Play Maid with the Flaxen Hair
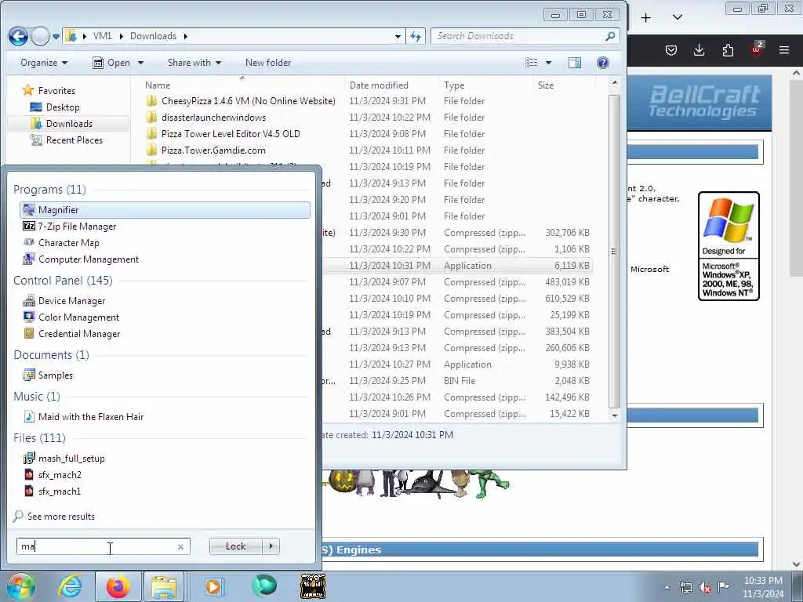This screenshot has width=803, height=602. point(83,416)
